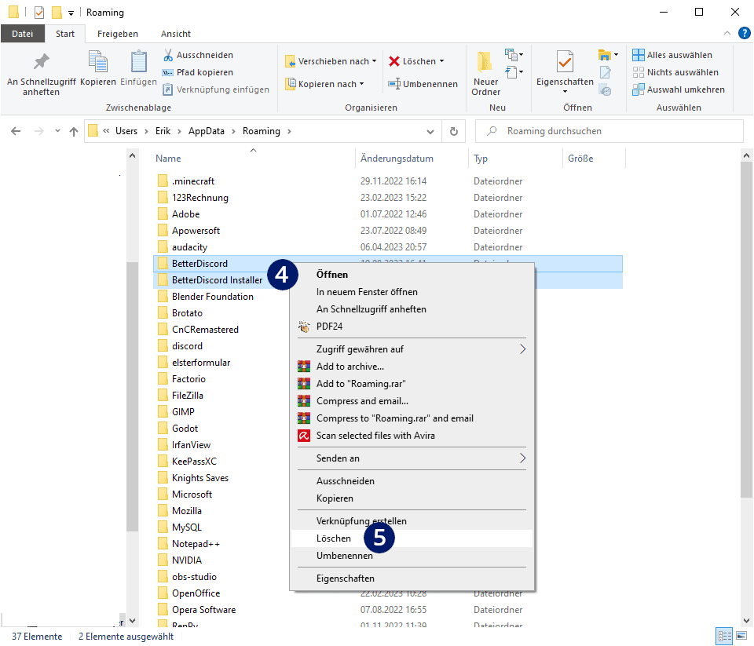
Task: Select the audacity folder
Action: (189, 247)
